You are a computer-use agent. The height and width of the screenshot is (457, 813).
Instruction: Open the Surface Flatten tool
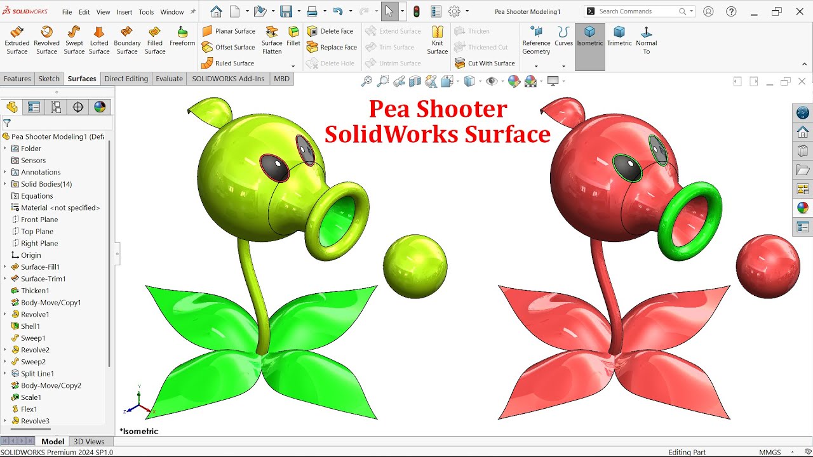272,41
